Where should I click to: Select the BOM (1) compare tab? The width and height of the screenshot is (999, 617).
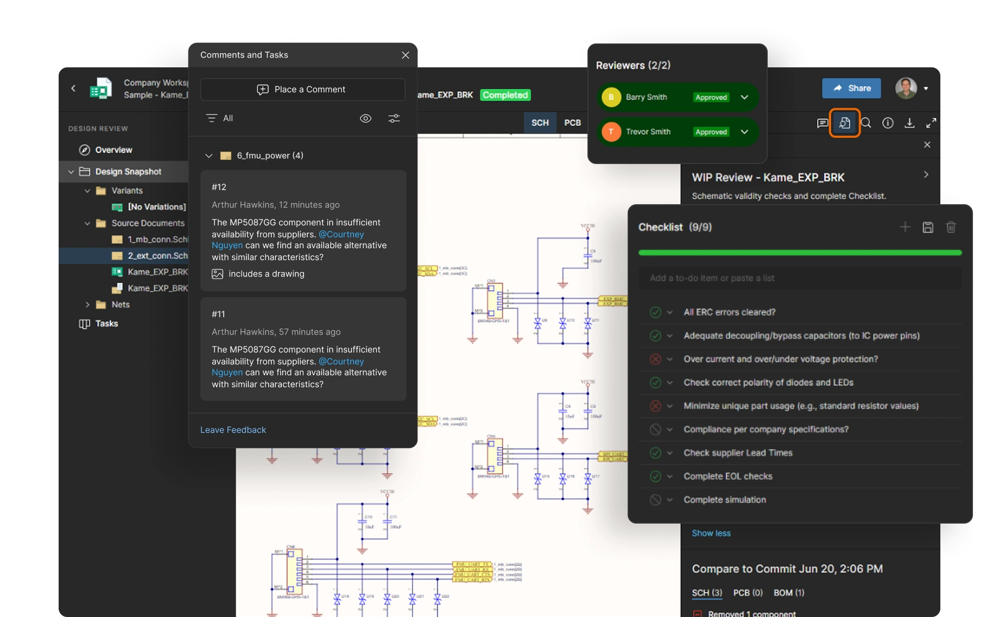click(789, 593)
